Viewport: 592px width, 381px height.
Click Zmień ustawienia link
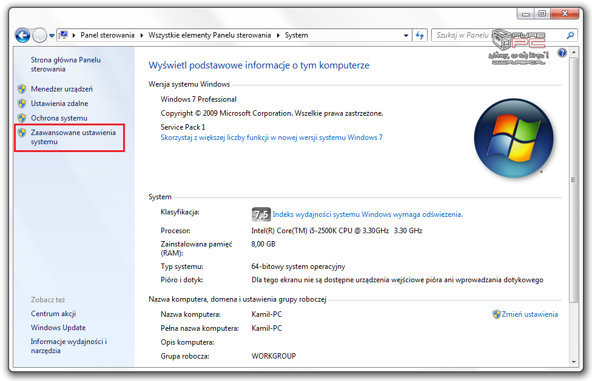click(x=530, y=314)
